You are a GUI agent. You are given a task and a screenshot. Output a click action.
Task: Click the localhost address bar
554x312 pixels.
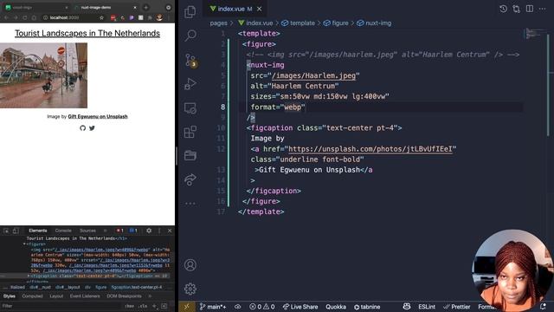(73, 17)
